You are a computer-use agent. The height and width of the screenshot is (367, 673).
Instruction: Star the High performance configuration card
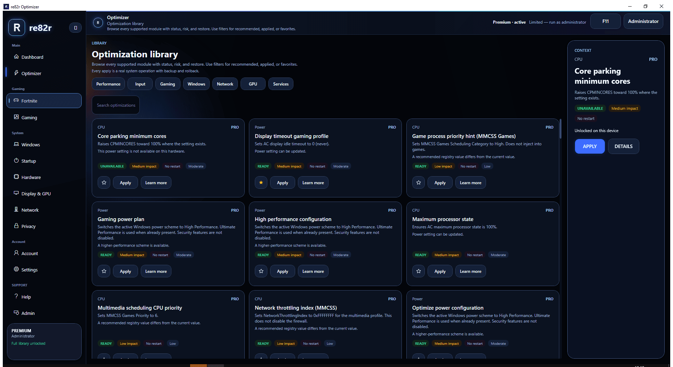(261, 271)
